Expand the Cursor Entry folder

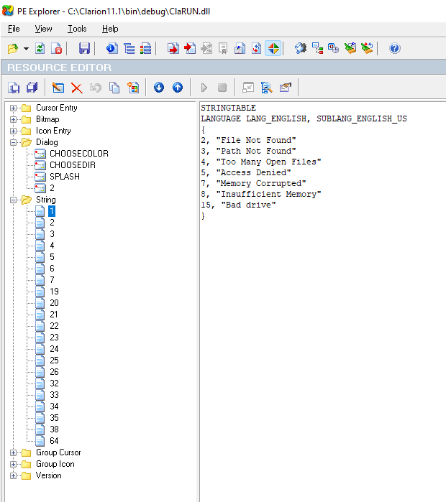point(13,108)
